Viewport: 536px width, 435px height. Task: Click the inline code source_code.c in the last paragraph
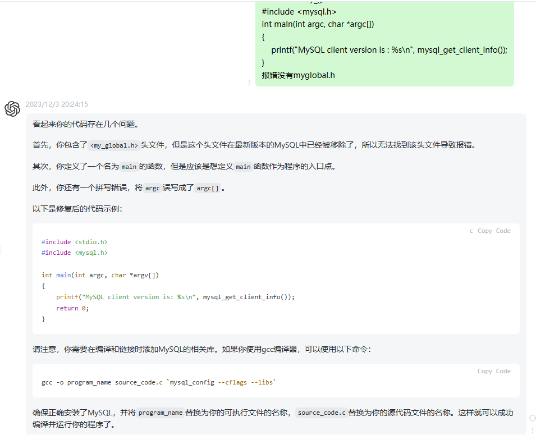pos(322,413)
